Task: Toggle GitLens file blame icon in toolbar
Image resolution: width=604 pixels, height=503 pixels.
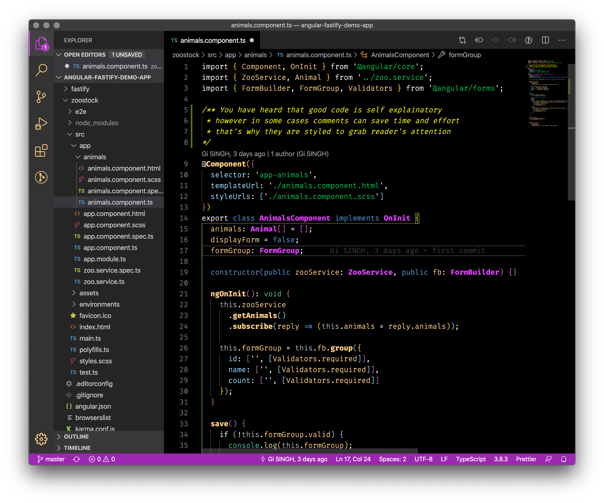Action: [529, 40]
